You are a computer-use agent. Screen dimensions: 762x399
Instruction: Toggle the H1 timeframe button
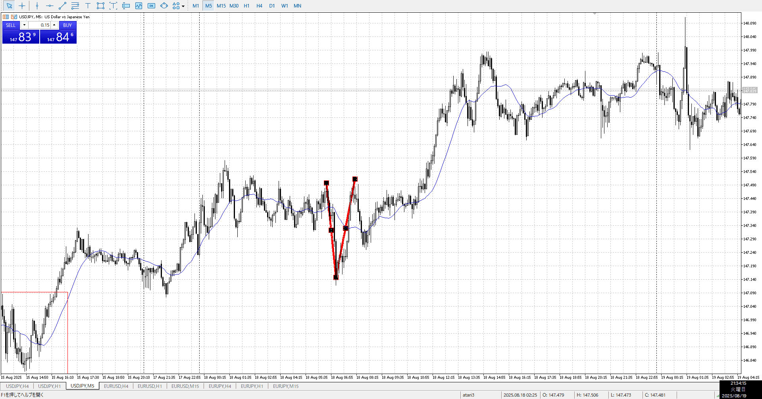(x=246, y=6)
